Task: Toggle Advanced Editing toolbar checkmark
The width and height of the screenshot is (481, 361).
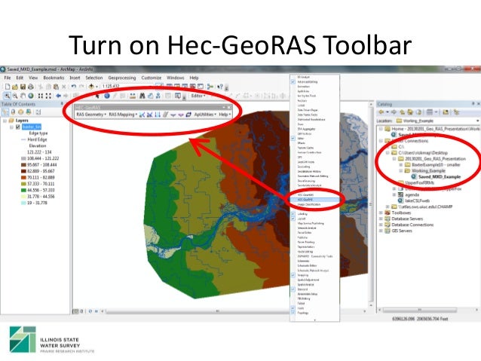Action: [293, 82]
